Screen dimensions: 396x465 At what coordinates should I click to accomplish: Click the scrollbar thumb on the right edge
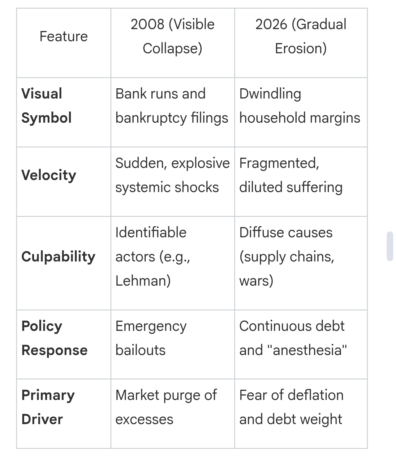tap(390, 246)
